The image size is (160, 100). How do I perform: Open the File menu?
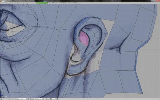[x=7, y=3]
